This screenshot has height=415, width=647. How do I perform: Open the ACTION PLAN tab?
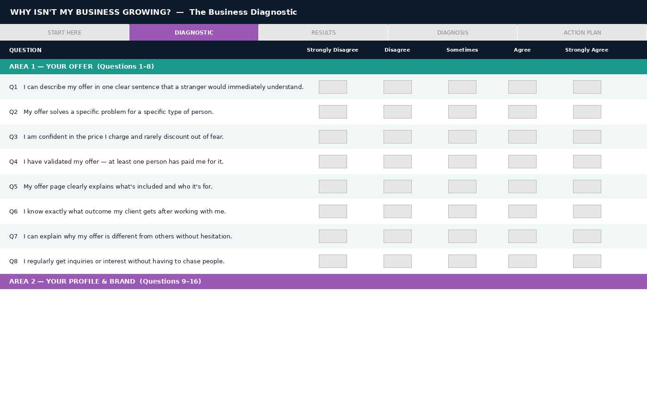tap(582, 32)
